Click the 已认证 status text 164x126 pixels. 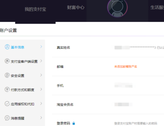160,48
